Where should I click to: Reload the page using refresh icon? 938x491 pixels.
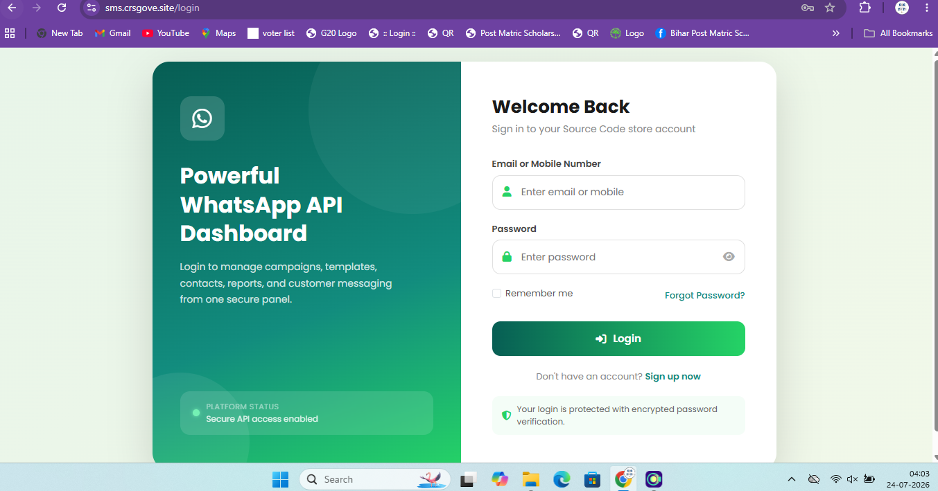62,8
